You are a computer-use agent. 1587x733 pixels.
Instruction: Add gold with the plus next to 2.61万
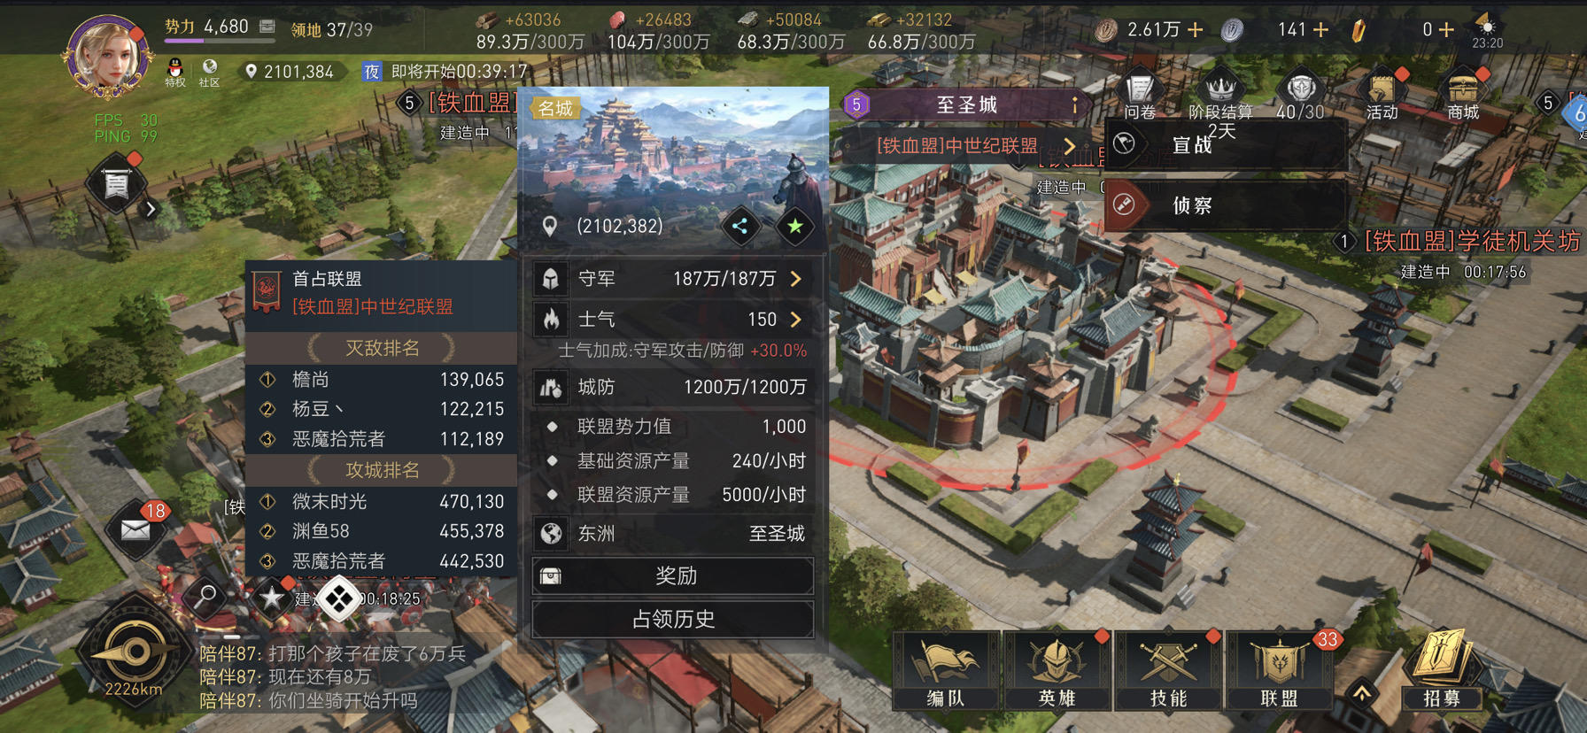click(1195, 30)
